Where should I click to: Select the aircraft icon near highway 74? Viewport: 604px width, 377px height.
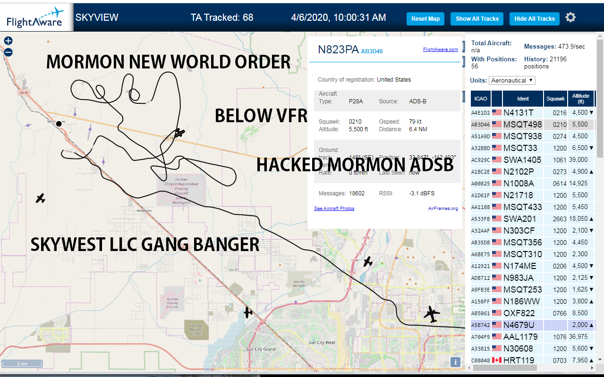pyautogui.click(x=179, y=134)
